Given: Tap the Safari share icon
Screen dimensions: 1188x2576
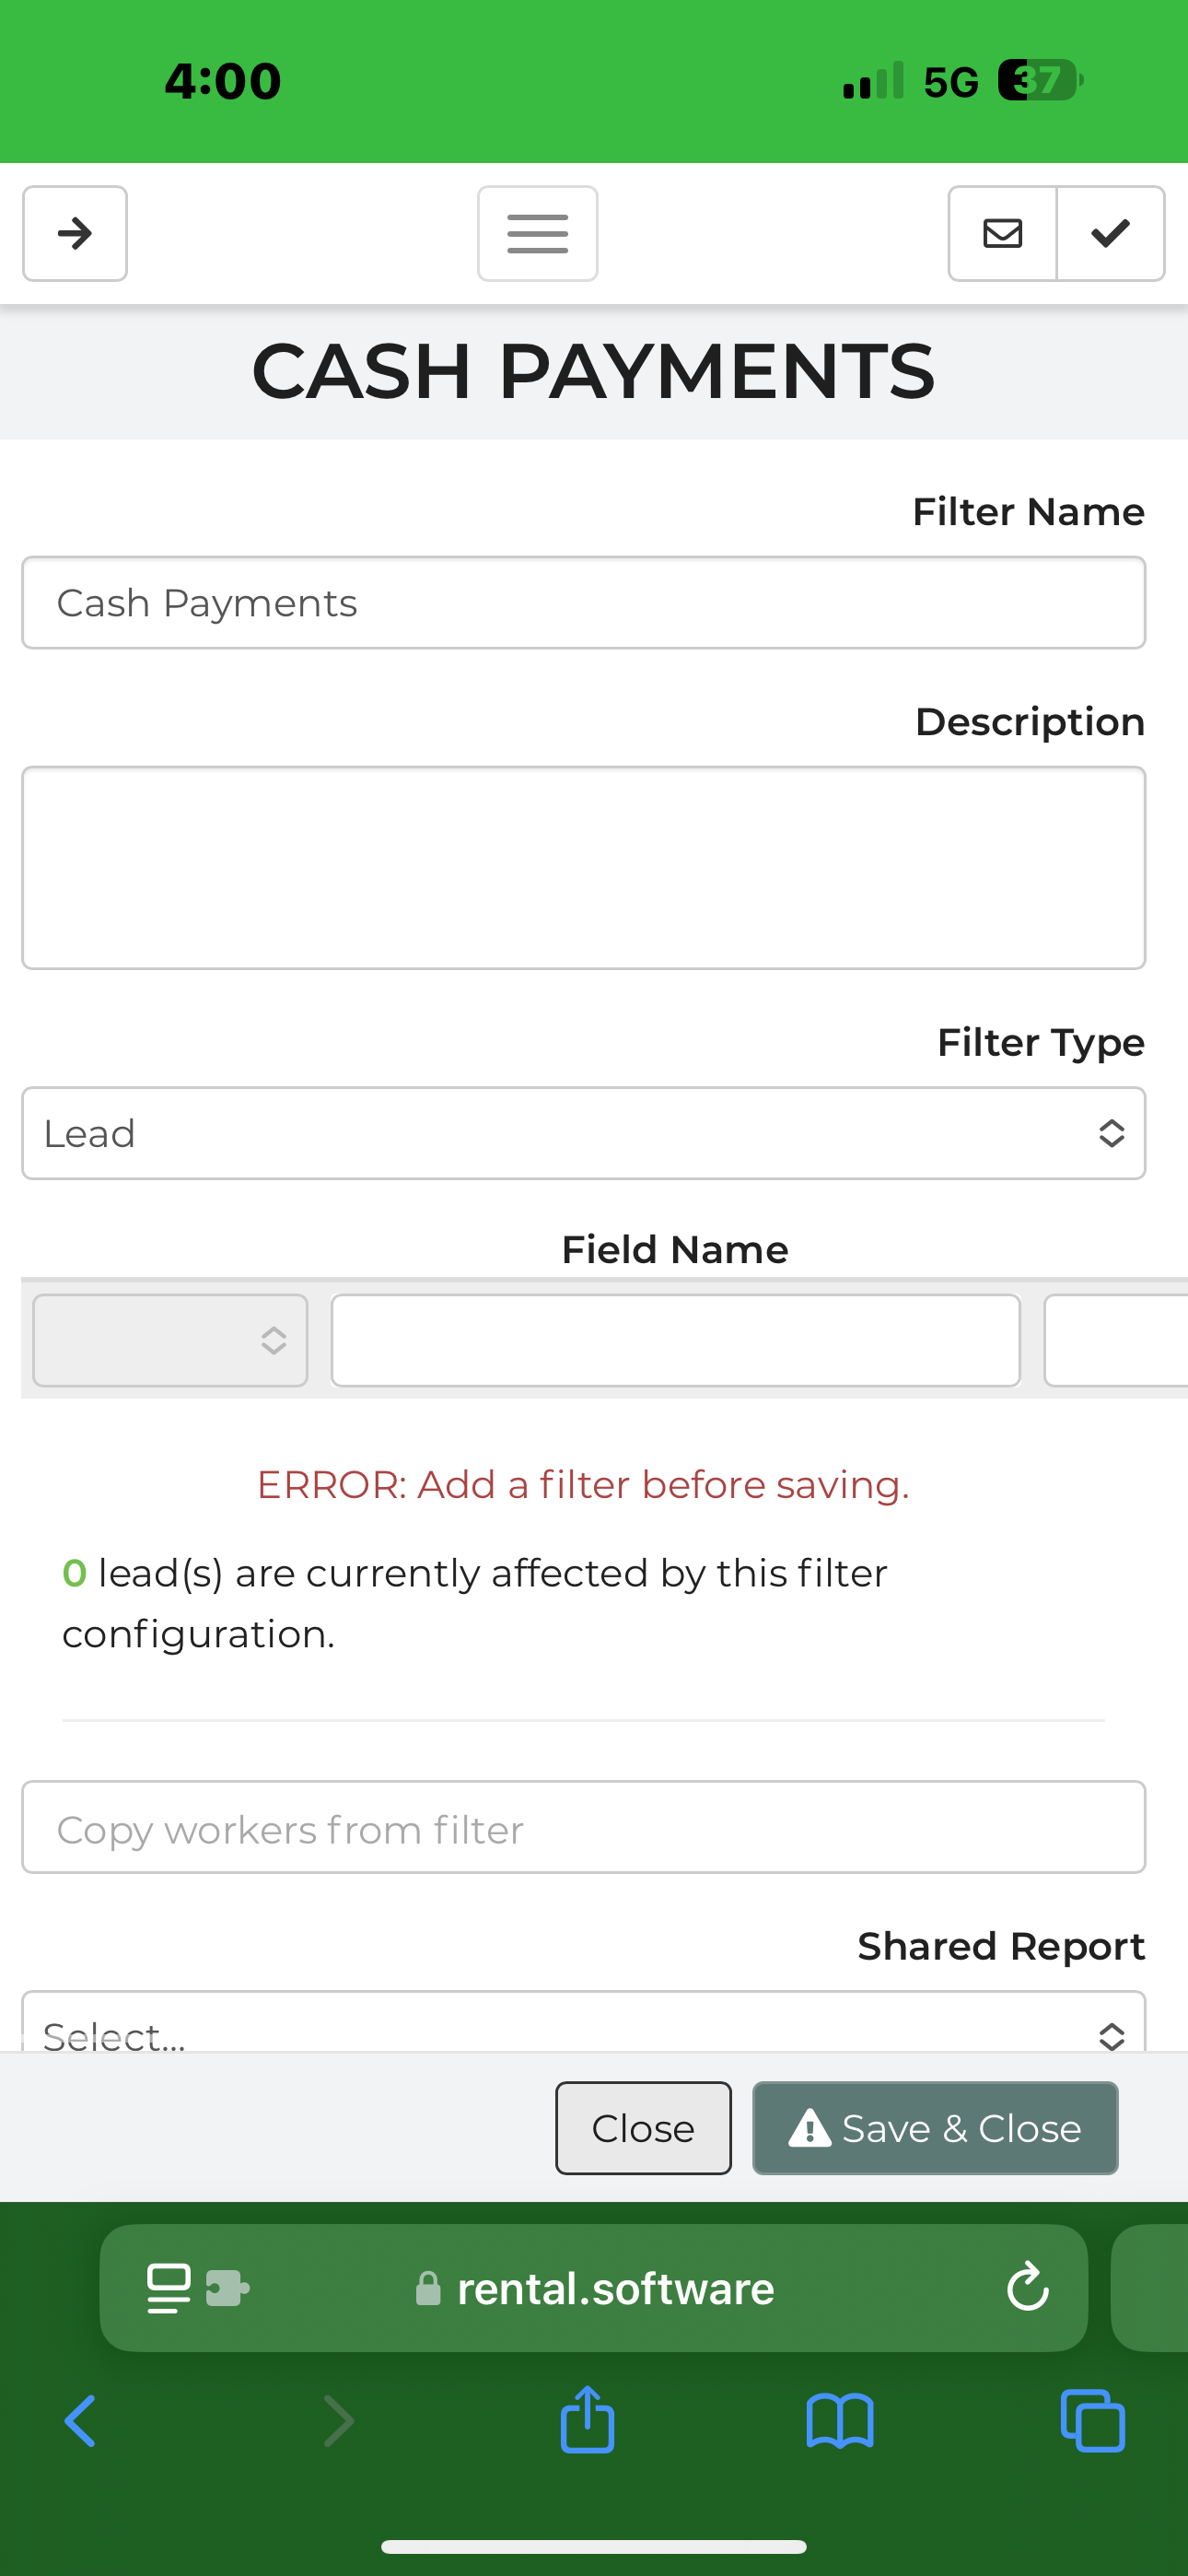Looking at the screenshot, I should [587, 2421].
